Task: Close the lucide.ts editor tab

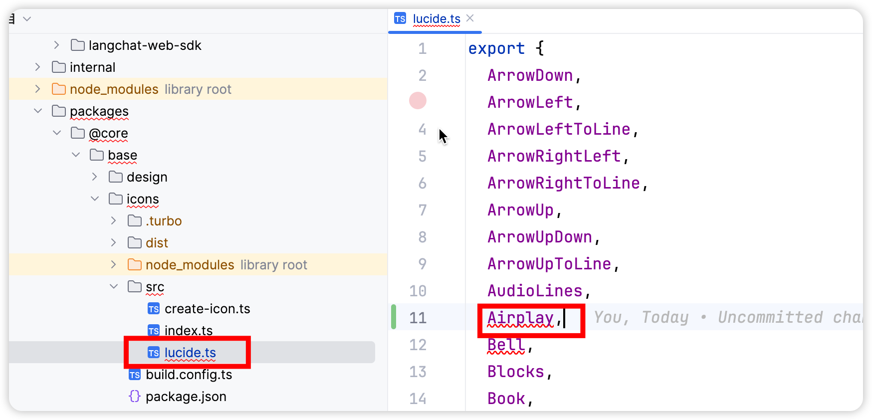Action: [x=470, y=18]
